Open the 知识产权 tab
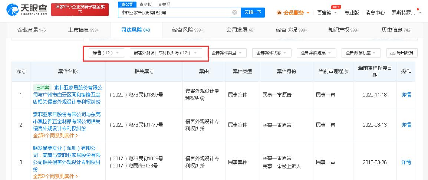Screen dimensions: 428x180 tap(344, 30)
